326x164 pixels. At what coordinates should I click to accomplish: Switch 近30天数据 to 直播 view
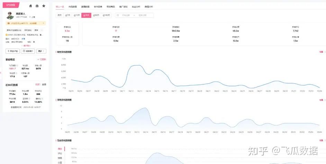tap(44, 84)
